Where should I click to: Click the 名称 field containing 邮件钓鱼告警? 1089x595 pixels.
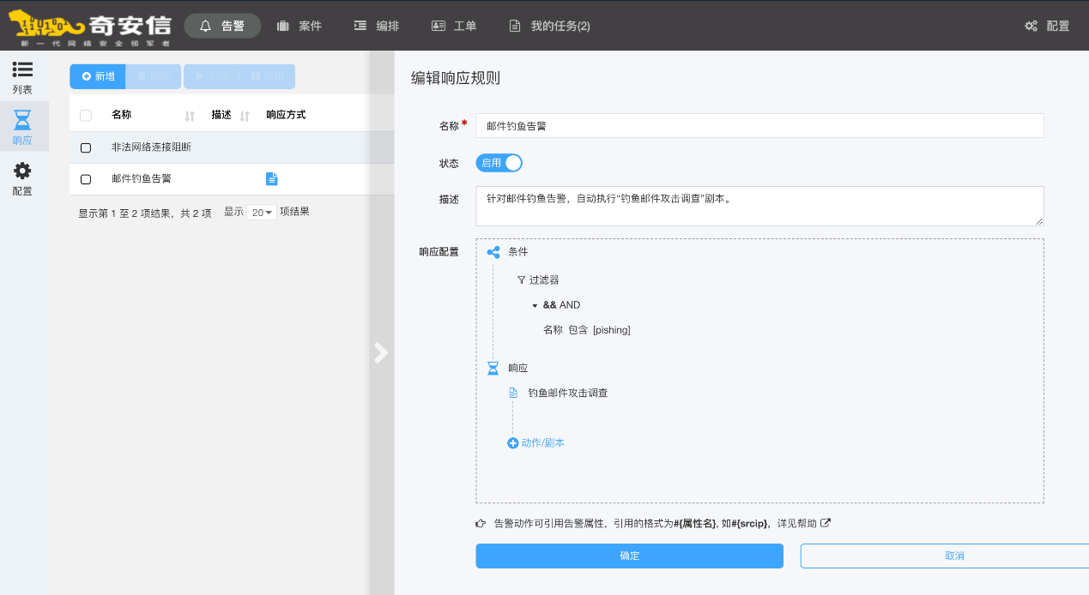[x=759, y=125]
